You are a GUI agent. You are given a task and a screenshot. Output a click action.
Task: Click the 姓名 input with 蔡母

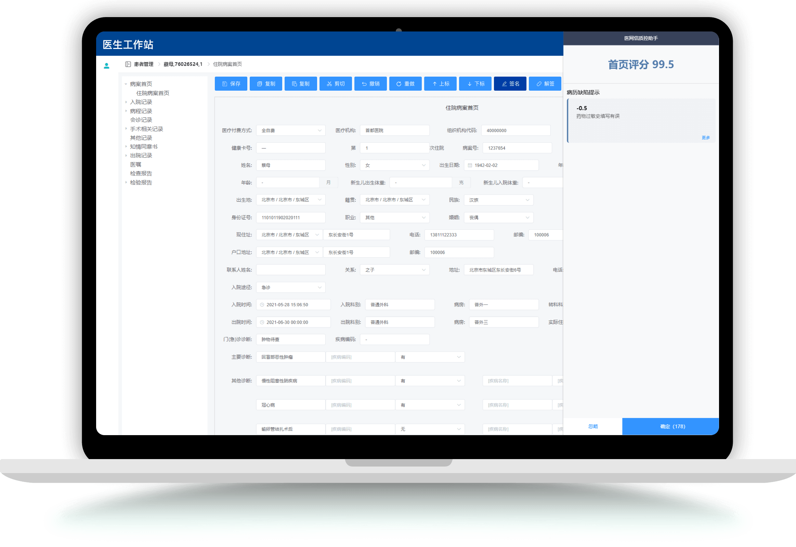click(x=290, y=165)
